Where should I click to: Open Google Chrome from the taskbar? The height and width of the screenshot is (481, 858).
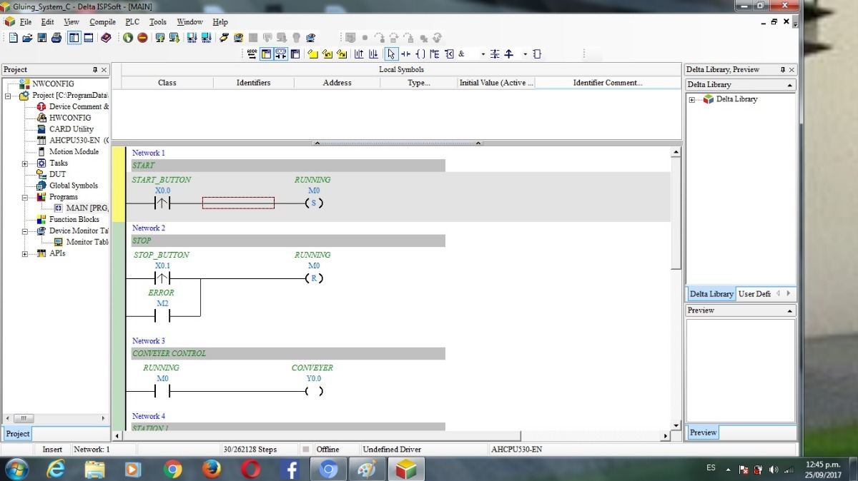pyautogui.click(x=172, y=470)
